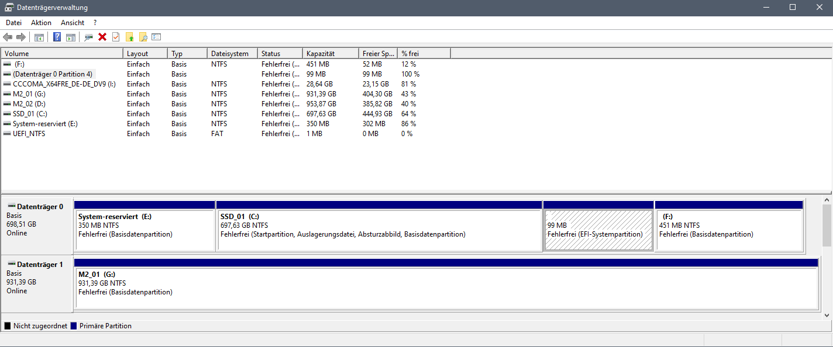Select the EFI-Systempartition block on Datenträger 0

(x=598, y=228)
